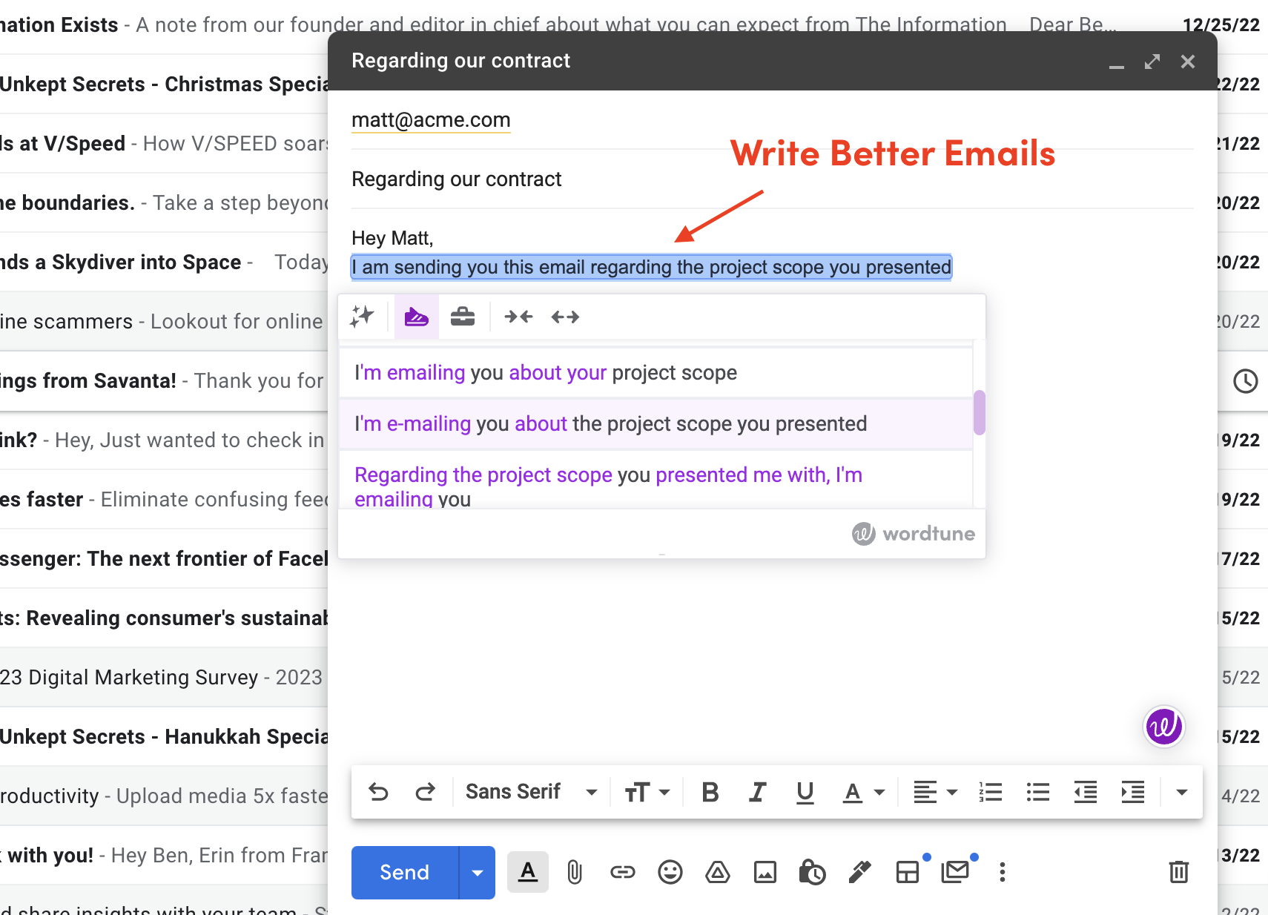Choose the 'I'm e-mailing you' suggestion
Screen dimensions: 1268x915
(x=610, y=423)
